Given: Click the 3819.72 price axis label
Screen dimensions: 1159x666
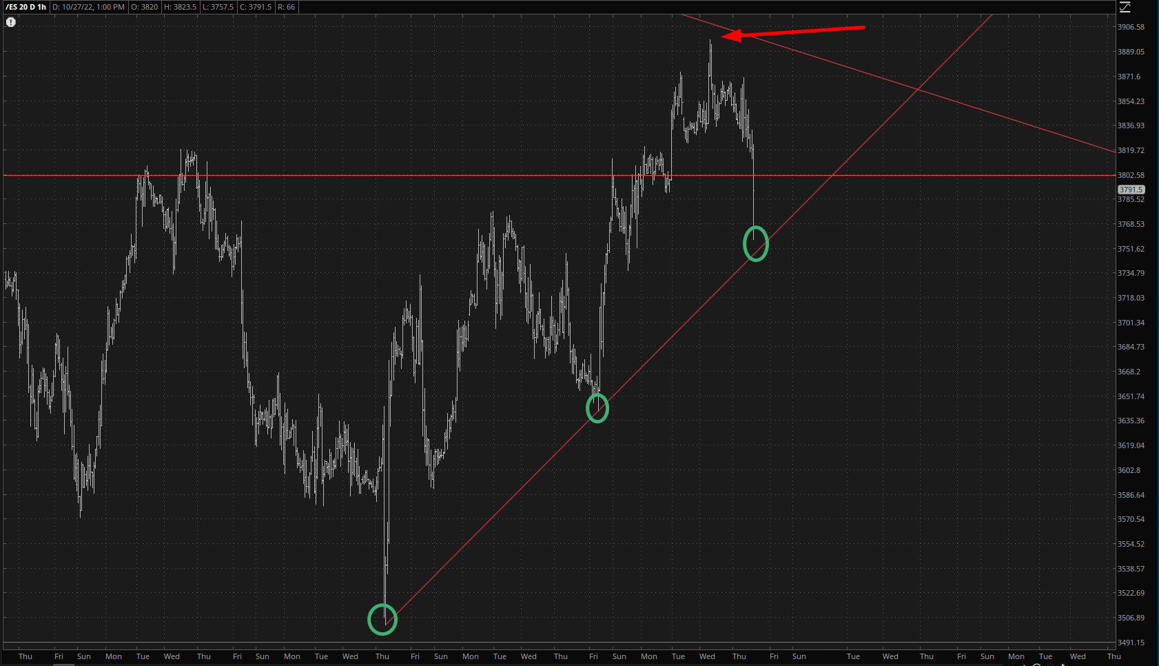Looking at the screenshot, I should (1131, 150).
